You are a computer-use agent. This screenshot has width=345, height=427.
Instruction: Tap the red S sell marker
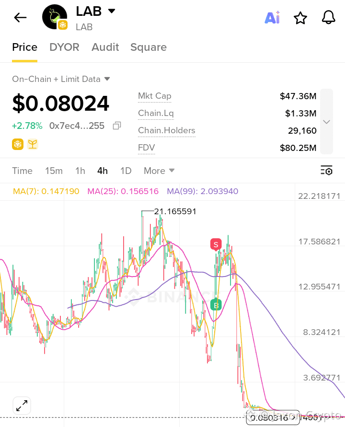click(x=216, y=244)
